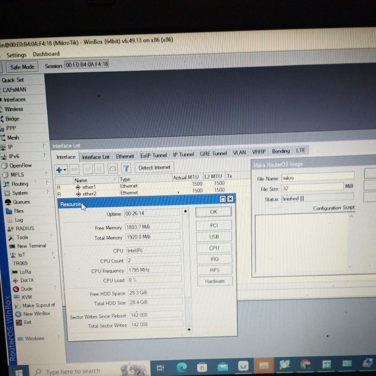Click the comment toolbar icon in Interface List
This screenshot has height=376, width=376.
pos(112,169)
